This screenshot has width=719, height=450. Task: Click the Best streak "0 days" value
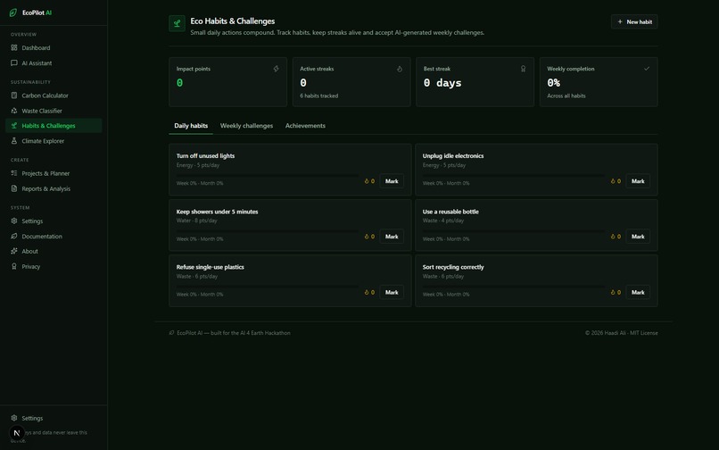click(x=442, y=83)
